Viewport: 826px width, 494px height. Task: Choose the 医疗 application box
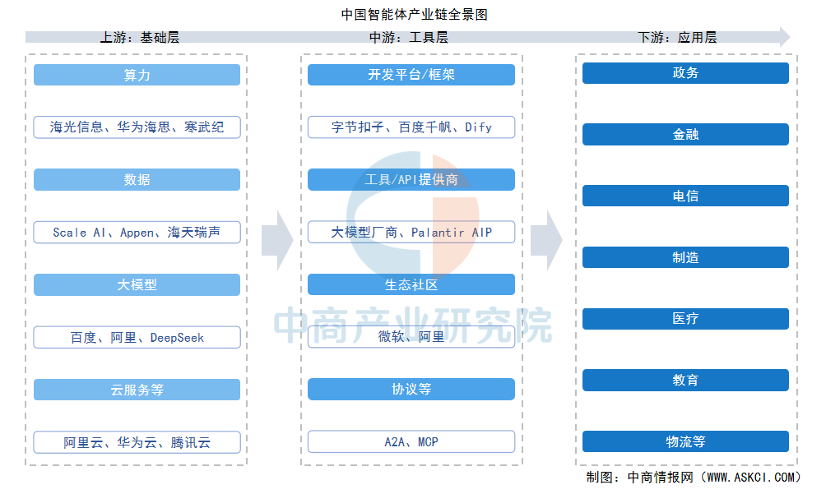685,319
